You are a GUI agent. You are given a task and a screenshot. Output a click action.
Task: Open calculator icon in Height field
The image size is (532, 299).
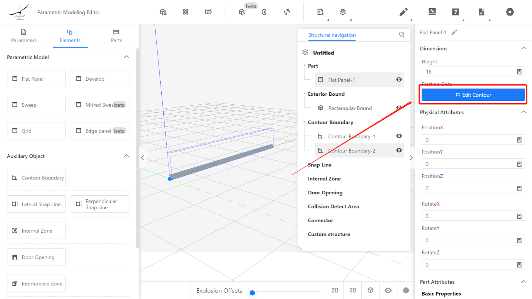click(x=519, y=72)
